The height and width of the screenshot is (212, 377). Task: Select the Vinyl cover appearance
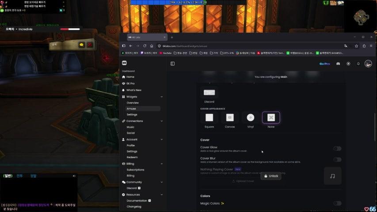pos(251,118)
